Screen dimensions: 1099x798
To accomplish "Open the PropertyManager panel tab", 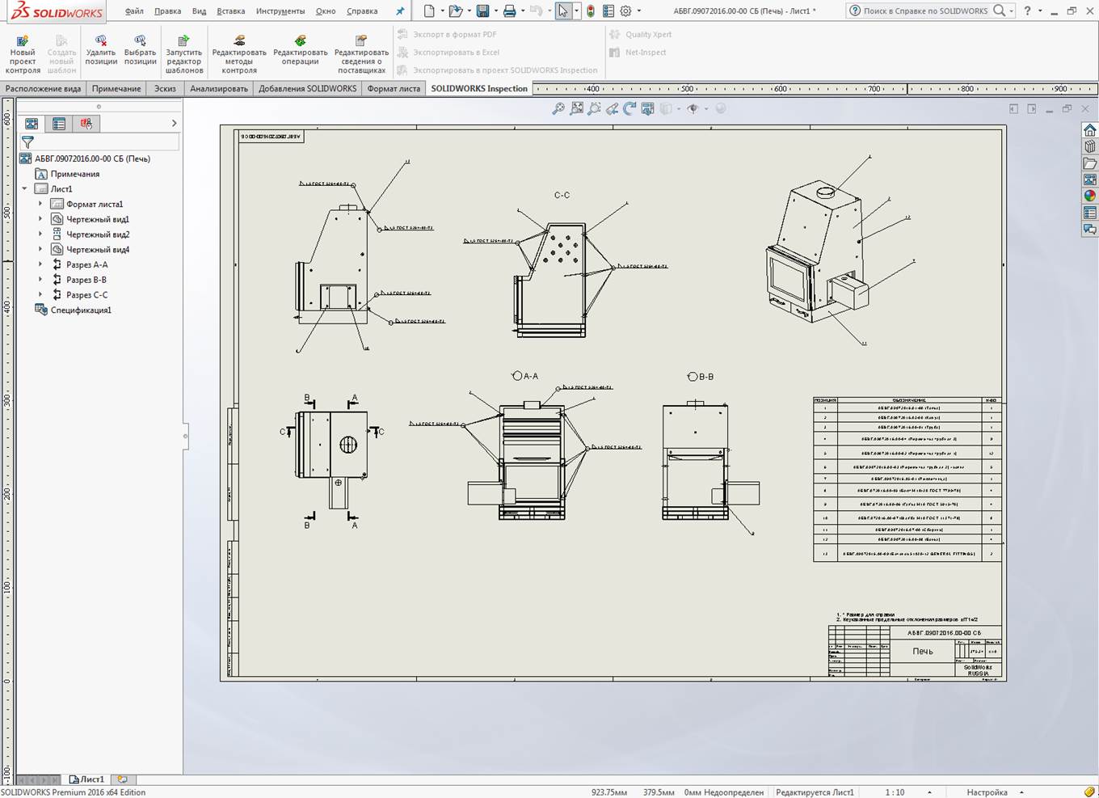I will tap(59, 124).
